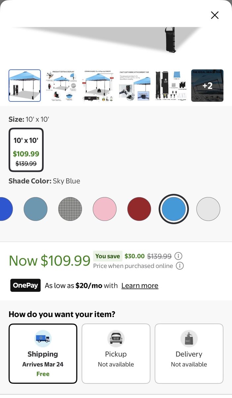Tap the blue shipping truck icon
The image size is (232, 398).
tap(43, 339)
